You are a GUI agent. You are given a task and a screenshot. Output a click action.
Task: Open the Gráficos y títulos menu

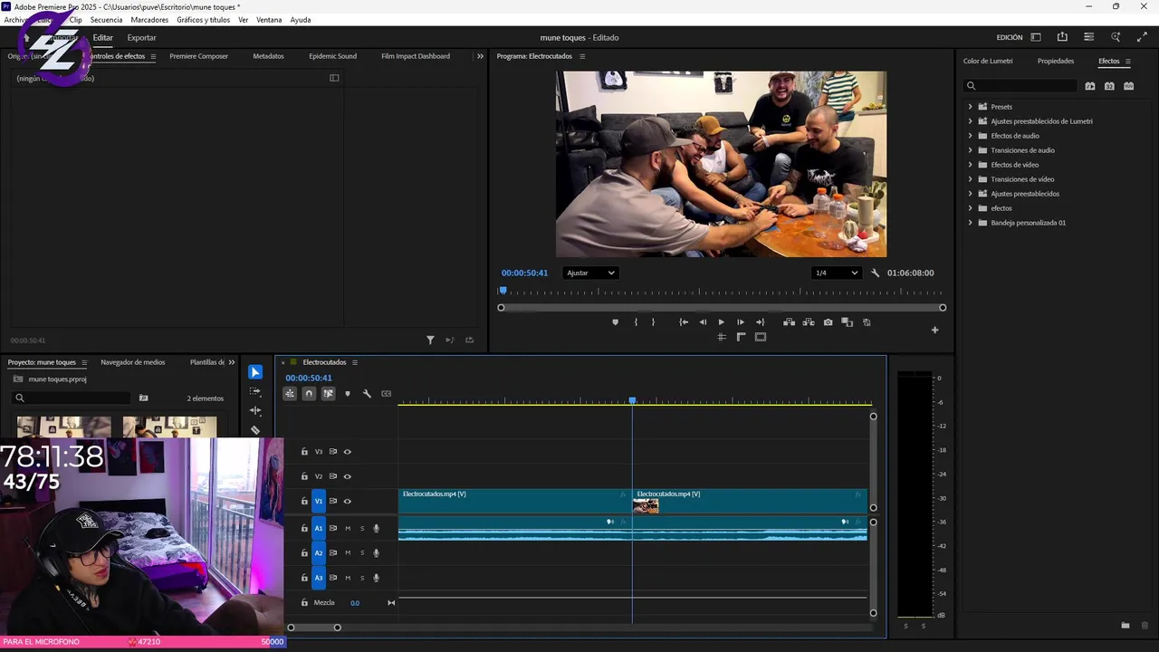click(x=203, y=20)
